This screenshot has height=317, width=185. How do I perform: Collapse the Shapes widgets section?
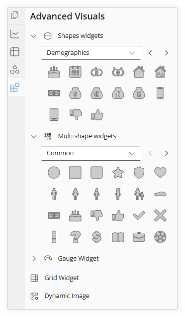point(34,36)
